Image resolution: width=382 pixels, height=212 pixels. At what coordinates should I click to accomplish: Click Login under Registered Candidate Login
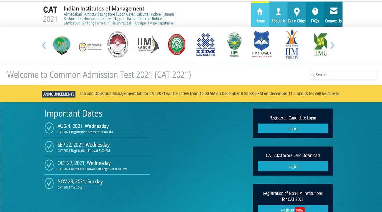[293, 129]
